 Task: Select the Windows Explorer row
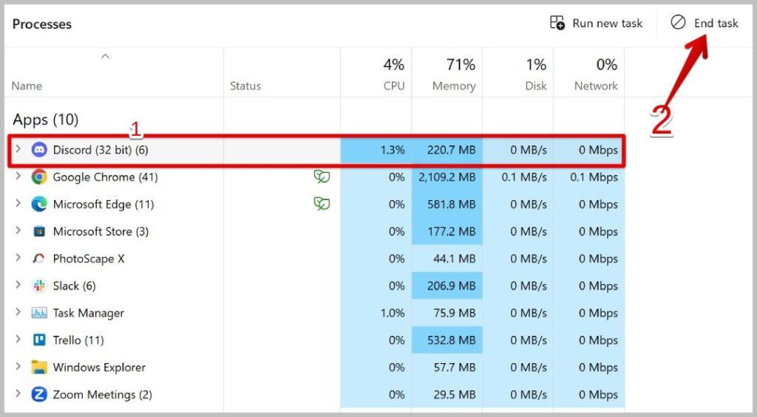click(315, 368)
